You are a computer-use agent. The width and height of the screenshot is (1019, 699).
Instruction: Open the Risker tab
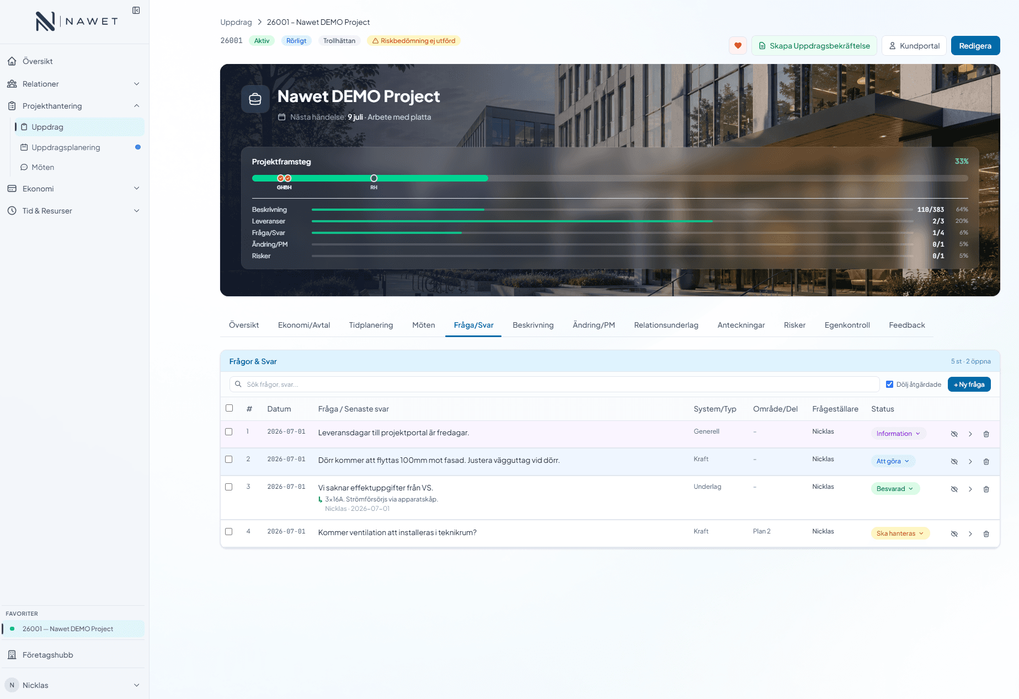point(794,325)
